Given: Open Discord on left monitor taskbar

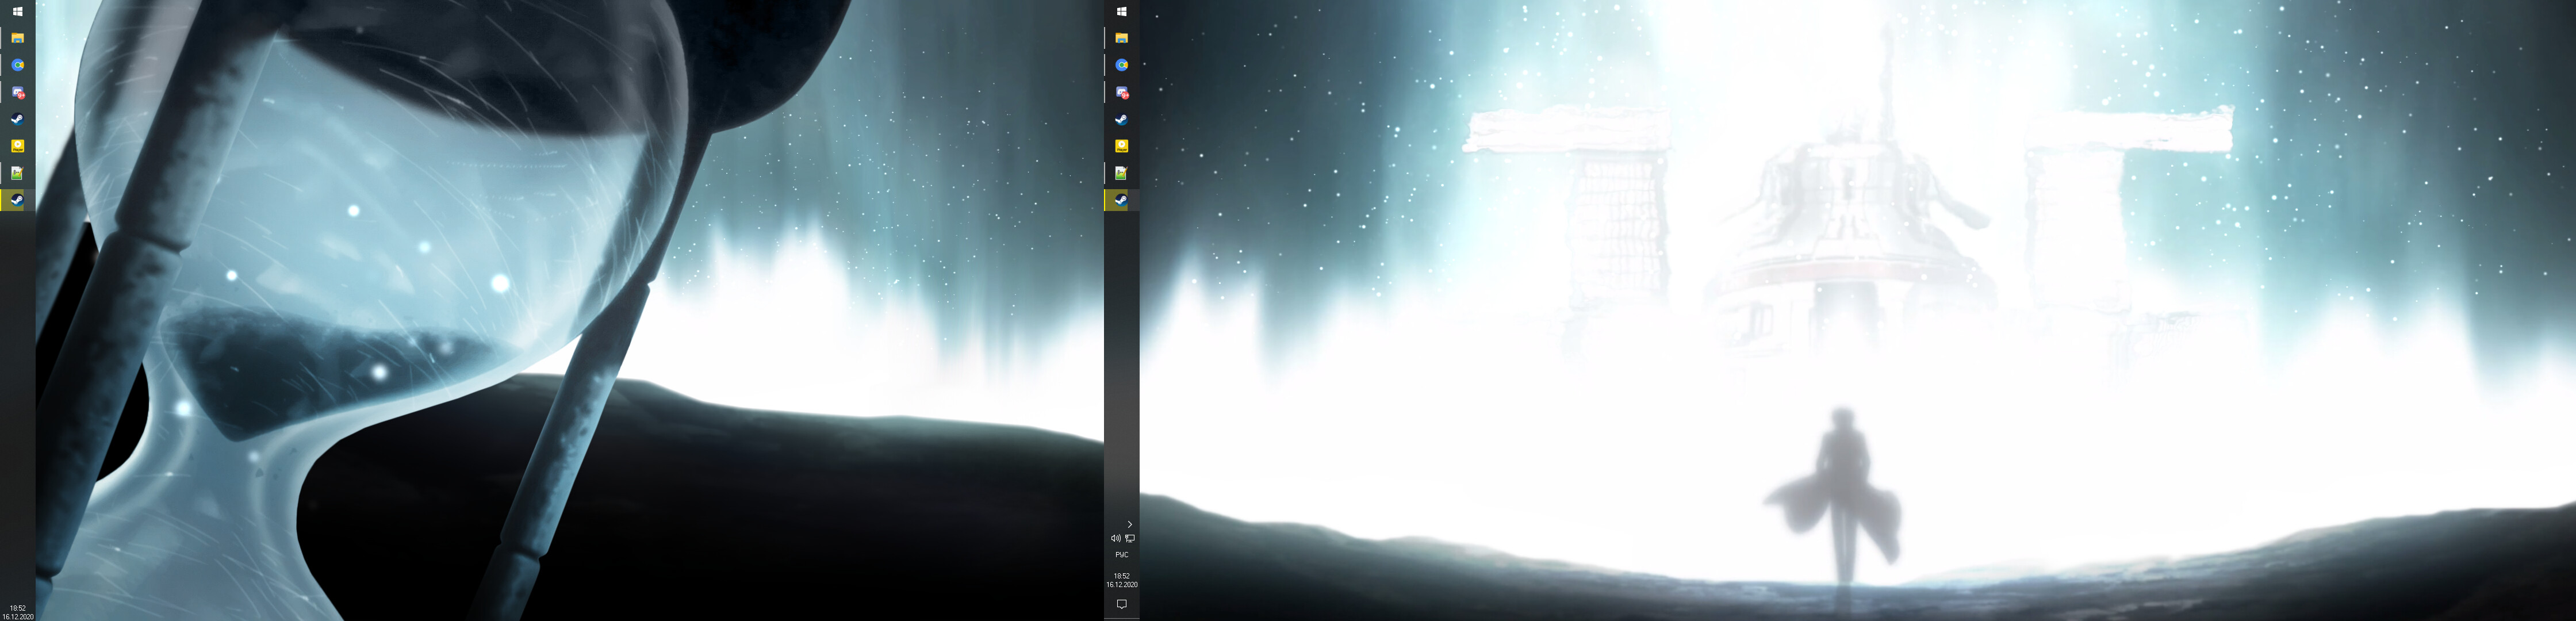Looking at the screenshot, I should pyautogui.click(x=18, y=92).
